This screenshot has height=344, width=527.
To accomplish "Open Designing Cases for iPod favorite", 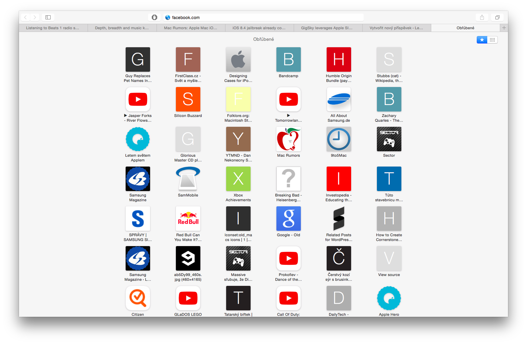I will (x=238, y=59).
